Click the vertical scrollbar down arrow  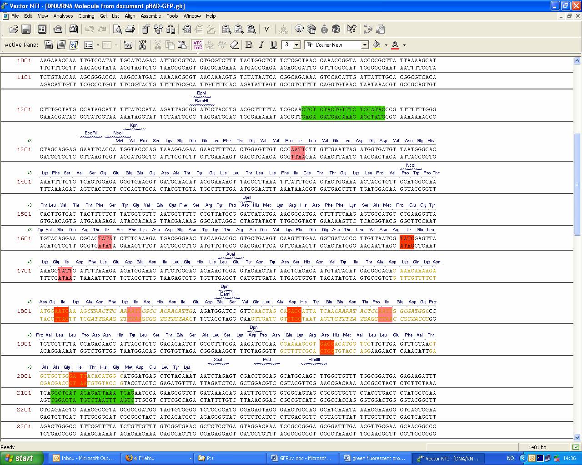(577, 438)
